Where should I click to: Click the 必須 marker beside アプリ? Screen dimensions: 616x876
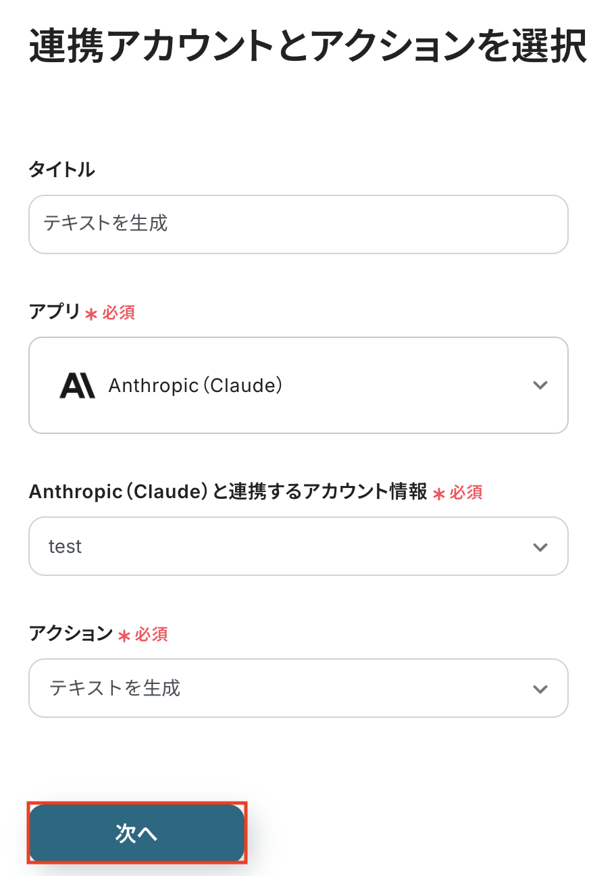(x=119, y=313)
